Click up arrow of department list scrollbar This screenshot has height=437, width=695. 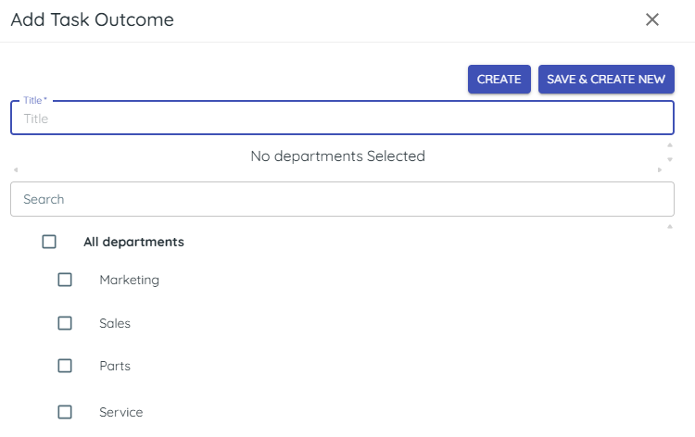(x=670, y=226)
